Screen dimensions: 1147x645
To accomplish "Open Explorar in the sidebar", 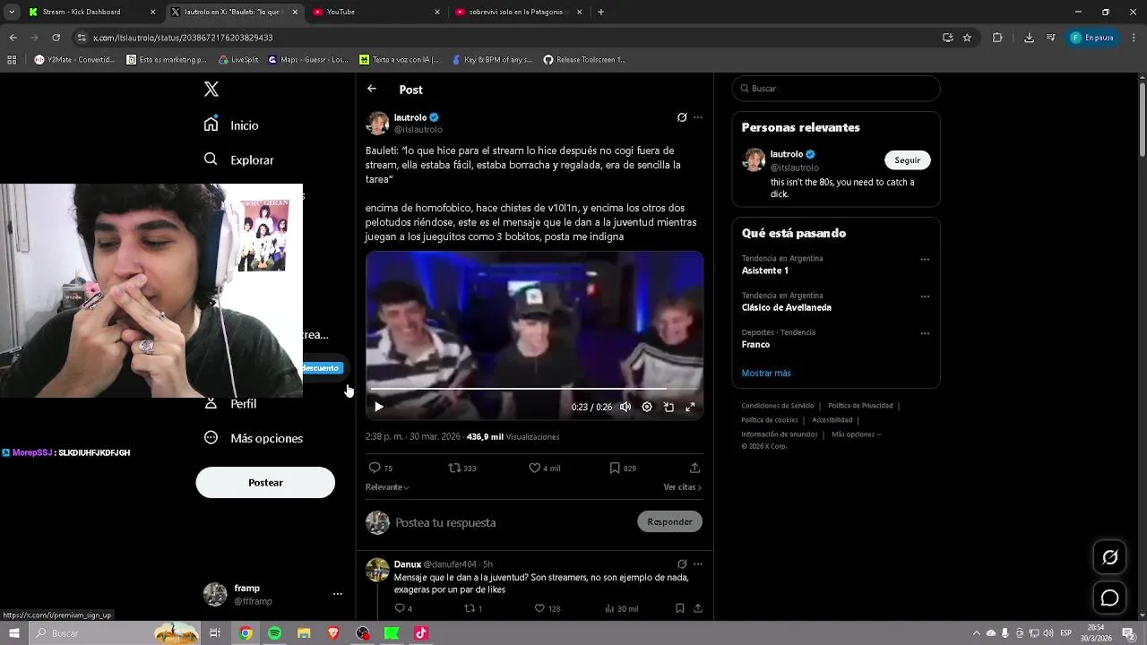I will 238,159.
